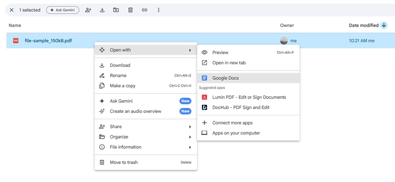The width and height of the screenshot is (395, 182).
Task: Select Open in new tab
Action: pyautogui.click(x=248, y=63)
